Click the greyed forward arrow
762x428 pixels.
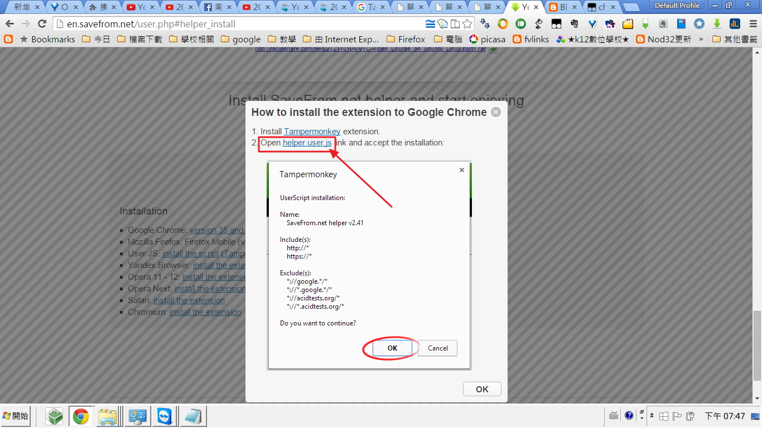click(x=26, y=24)
